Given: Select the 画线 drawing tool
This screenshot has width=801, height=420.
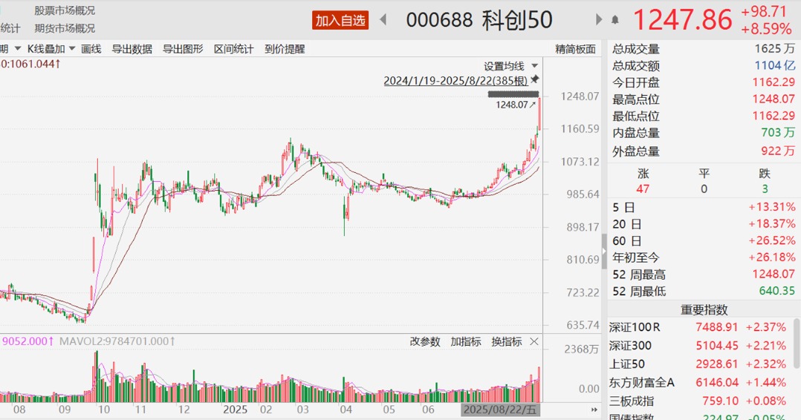Looking at the screenshot, I should click(x=91, y=49).
